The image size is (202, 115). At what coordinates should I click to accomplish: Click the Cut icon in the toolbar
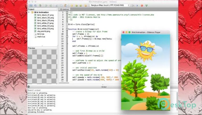[57, 5]
